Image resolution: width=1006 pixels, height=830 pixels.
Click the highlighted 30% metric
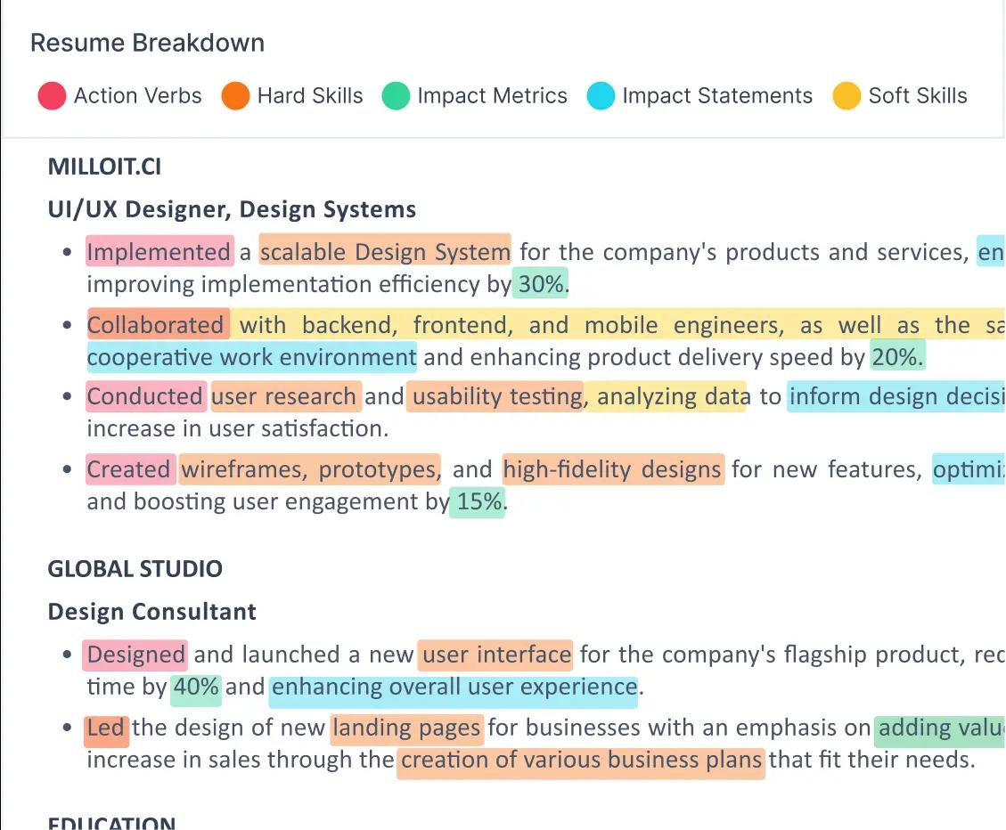click(541, 284)
